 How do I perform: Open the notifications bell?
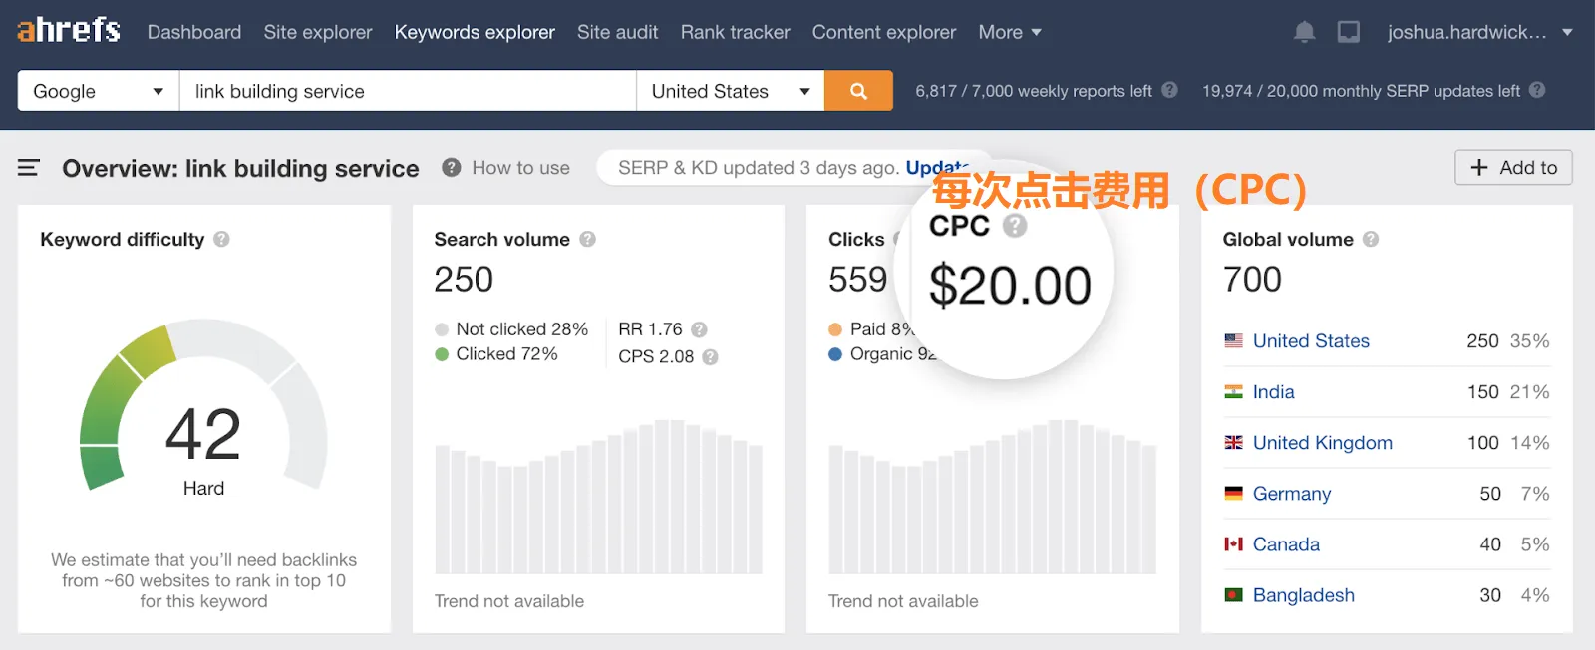(x=1304, y=32)
